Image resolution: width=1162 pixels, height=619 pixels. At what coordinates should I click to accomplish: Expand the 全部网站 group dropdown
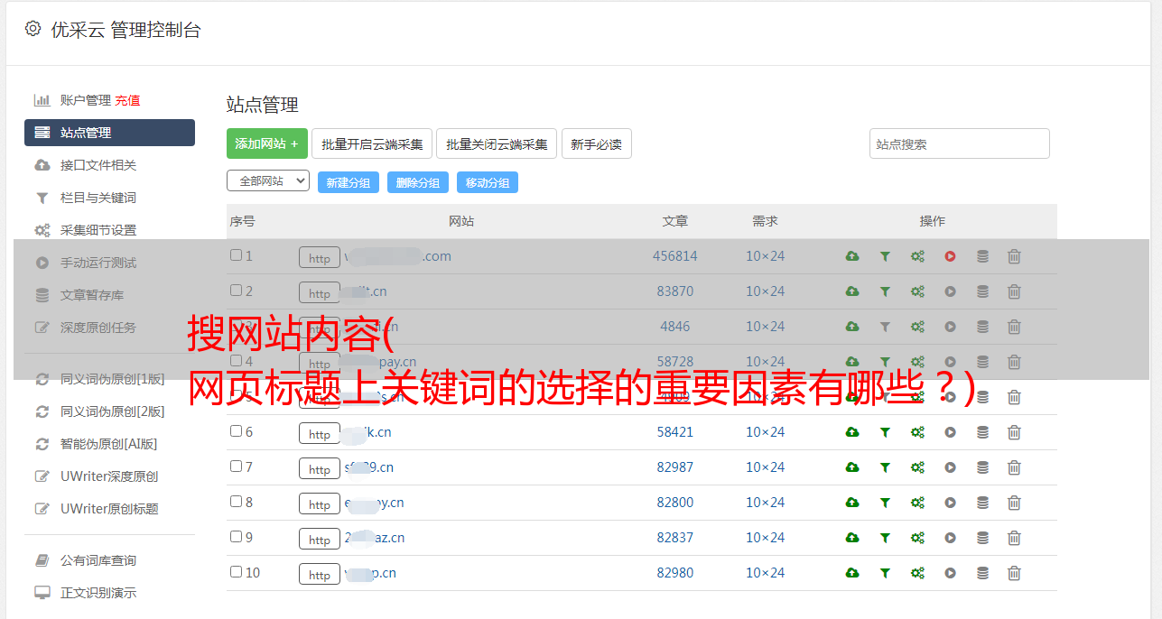coord(267,181)
